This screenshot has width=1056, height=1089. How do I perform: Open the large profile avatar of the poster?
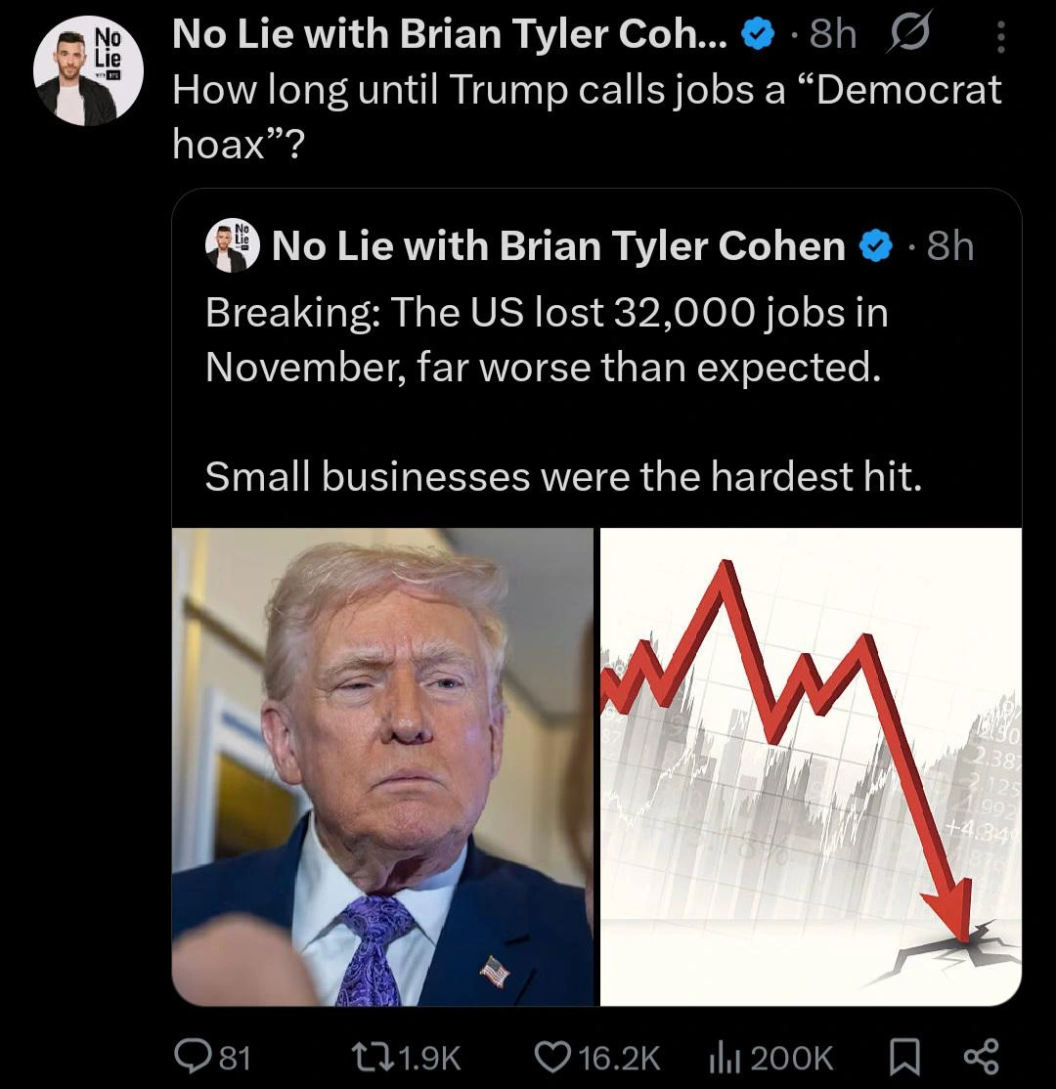[88, 72]
